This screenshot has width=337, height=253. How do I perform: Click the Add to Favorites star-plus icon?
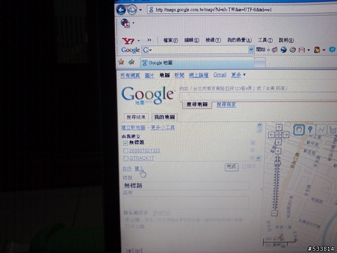(x=131, y=62)
